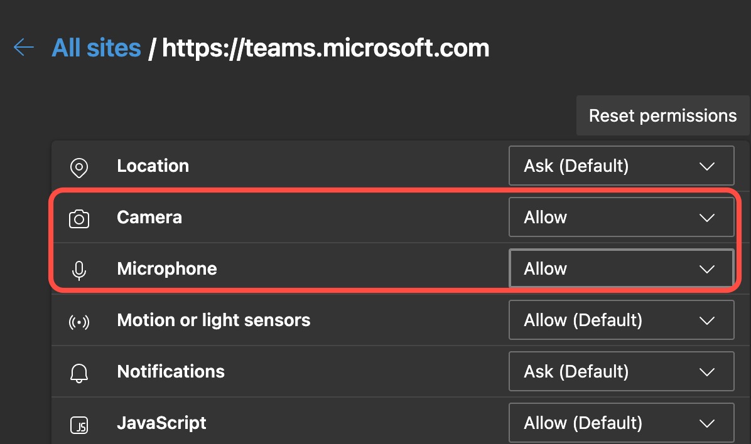Screen dimensions: 751x444
Task: Click the Notifications row label
Action: [170, 371]
